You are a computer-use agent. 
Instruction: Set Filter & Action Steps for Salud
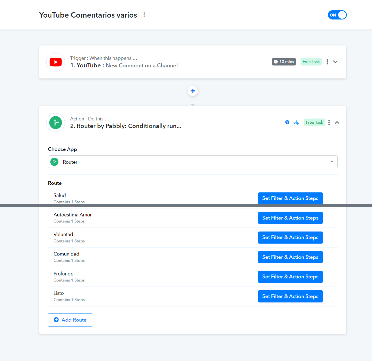pos(290,198)
